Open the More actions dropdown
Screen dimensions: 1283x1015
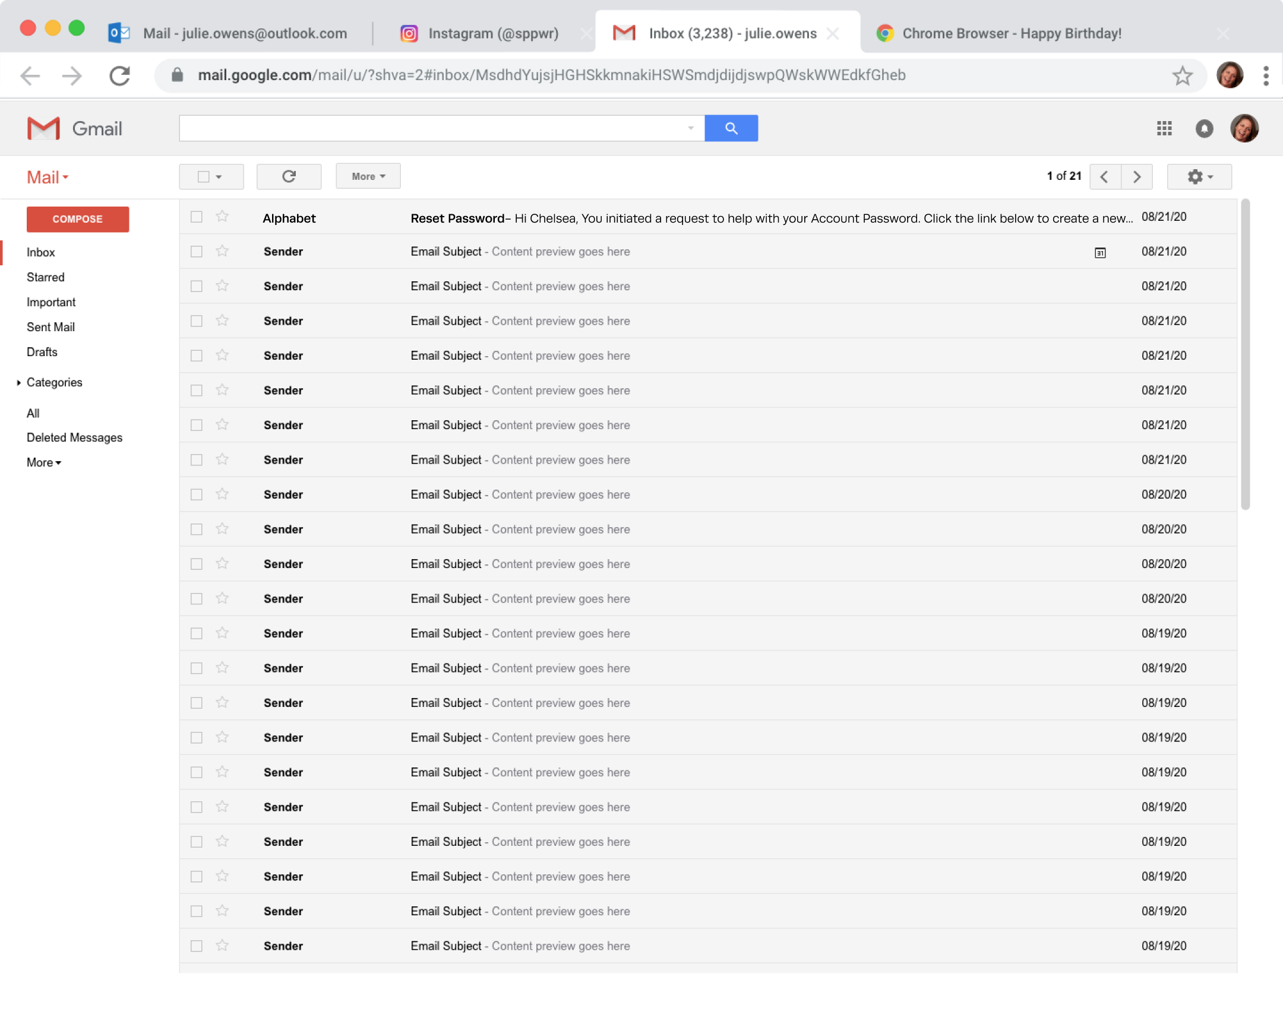coord(368,176)
